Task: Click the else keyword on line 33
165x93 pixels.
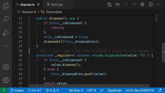Action: [x=51, y=69]
